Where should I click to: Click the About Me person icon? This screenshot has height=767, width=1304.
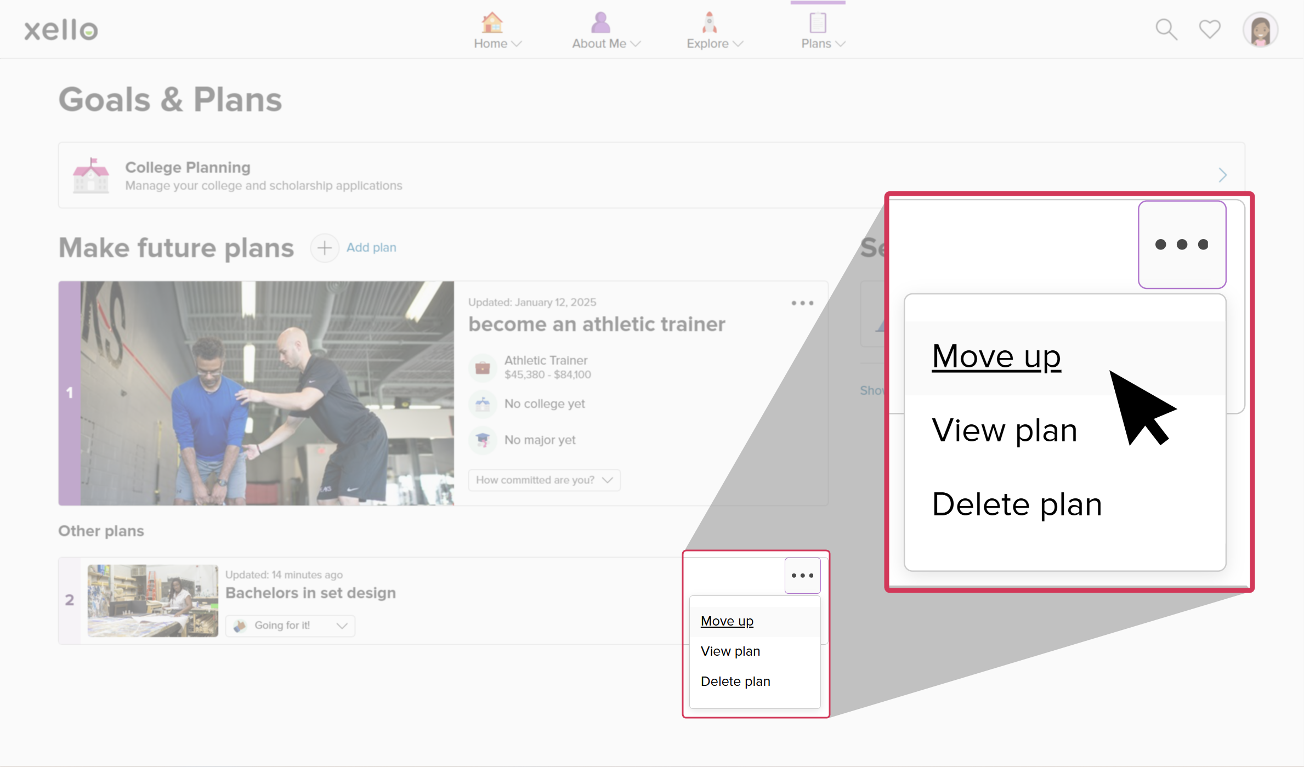click(x=600, y=22)
